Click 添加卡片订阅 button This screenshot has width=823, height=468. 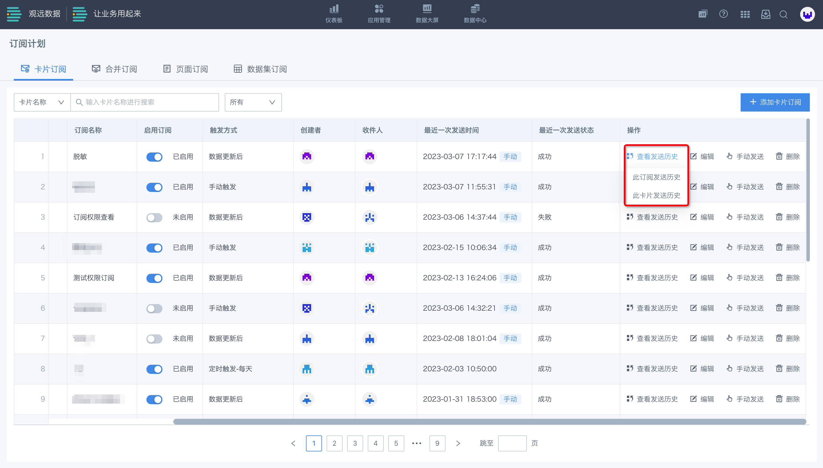point(775,102)
